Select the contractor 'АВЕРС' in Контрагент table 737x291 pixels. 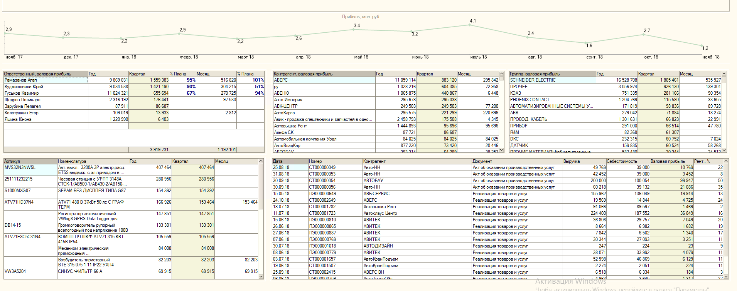324,80
